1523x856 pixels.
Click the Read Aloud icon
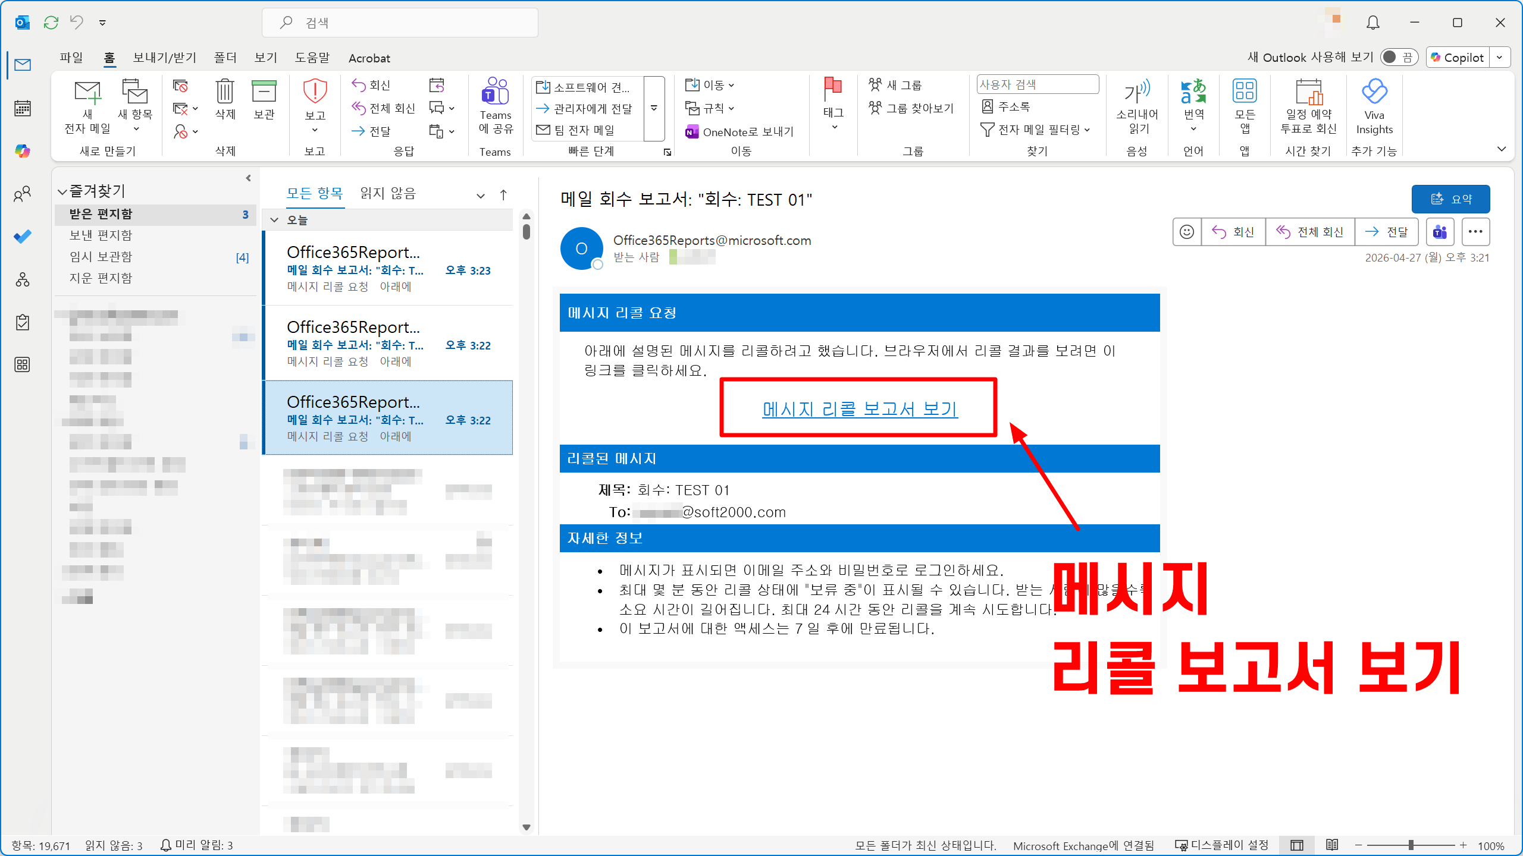point(1137,92)
